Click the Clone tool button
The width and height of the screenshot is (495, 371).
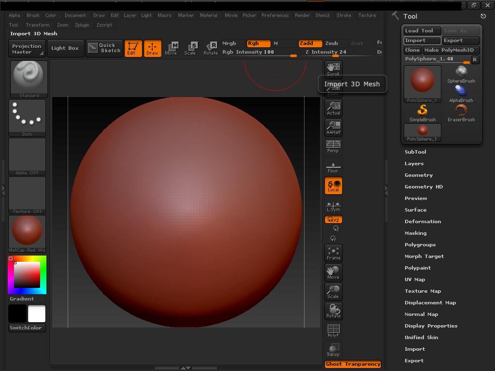pos(412,50)
